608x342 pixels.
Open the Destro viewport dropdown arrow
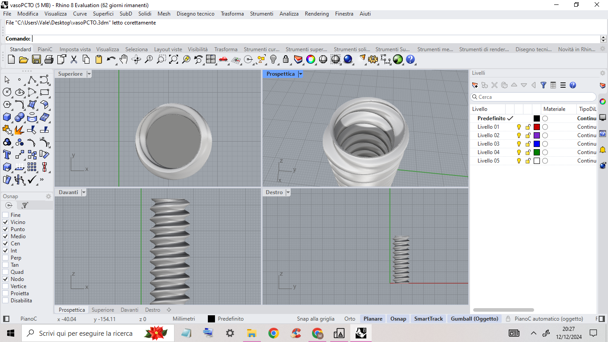(288, 192)
